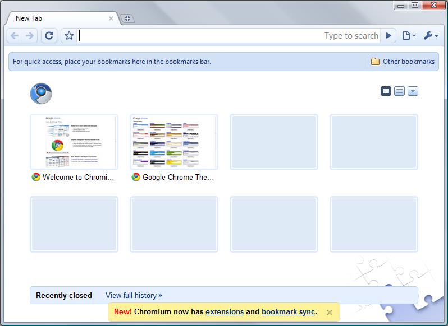Open the Welcome to Chromium thumbnail
The height and width of the screenshot is (326, 448).
74,142
